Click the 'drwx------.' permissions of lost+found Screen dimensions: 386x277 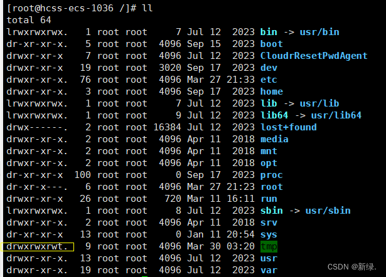[x=37, y=127]
